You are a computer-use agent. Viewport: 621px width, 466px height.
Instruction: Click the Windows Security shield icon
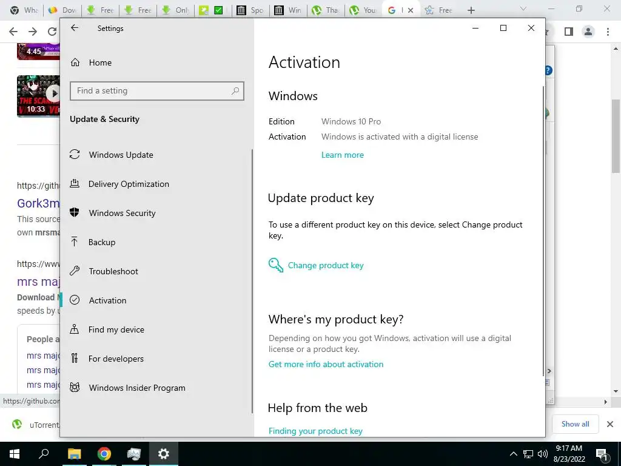coord(75,213)
